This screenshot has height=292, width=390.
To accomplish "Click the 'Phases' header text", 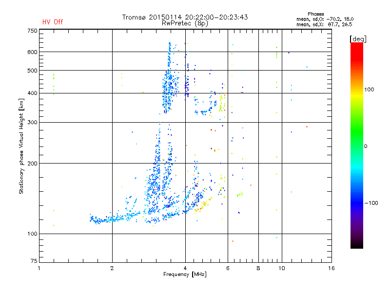I will tap(315, 14).
